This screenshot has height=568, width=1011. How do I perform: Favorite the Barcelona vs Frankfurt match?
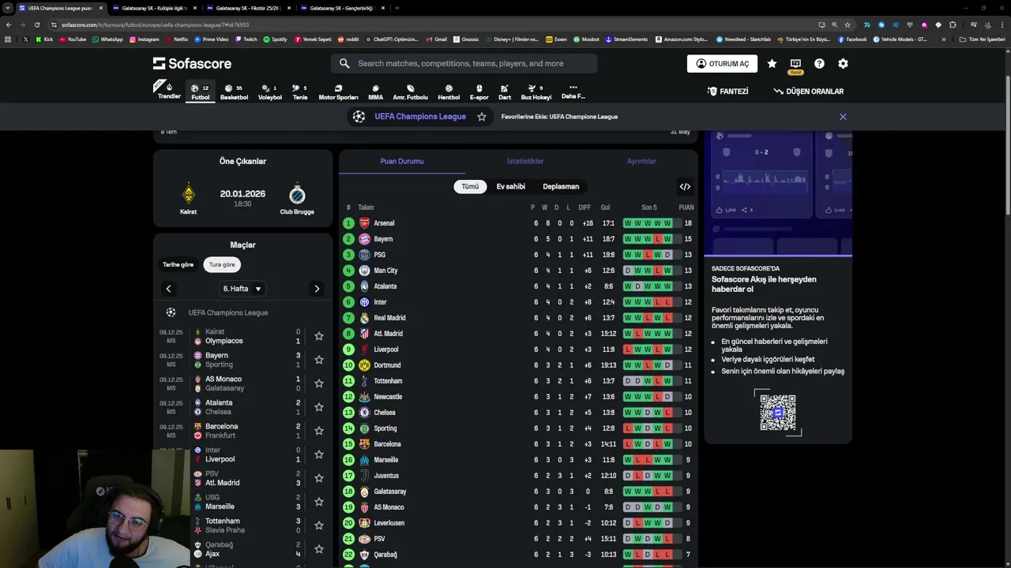(x=319, y=431)
